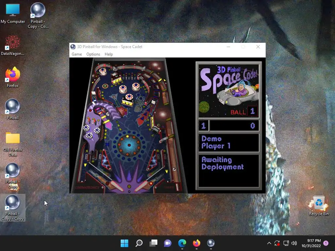Select the Pinball desktop shortcut
Screen dimensions: 335x251
point(13,109)
